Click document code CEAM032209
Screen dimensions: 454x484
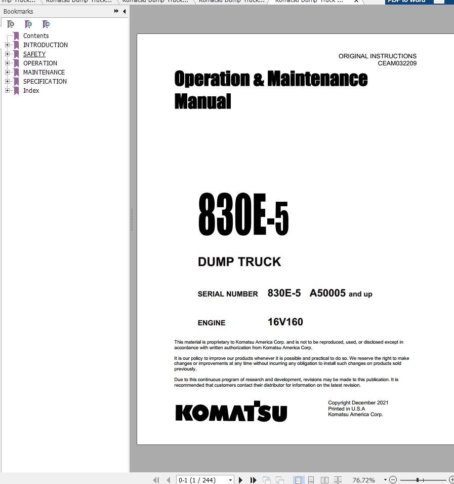coord(397,63)
